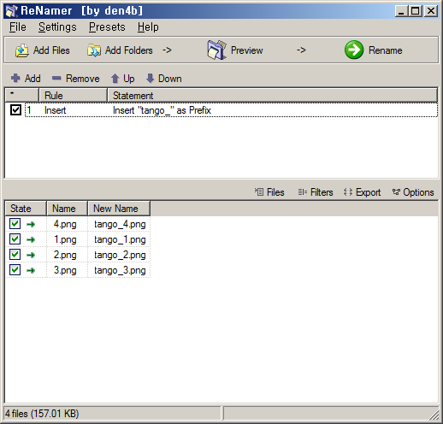The width and height of the screenshot is (443, 424).
Task: Click the asterisk column header in rules
Action: click(x=22, y=96)
